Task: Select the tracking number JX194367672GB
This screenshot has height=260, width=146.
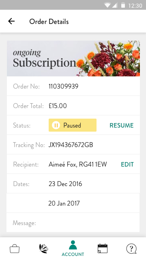Action: pos(71,145)
